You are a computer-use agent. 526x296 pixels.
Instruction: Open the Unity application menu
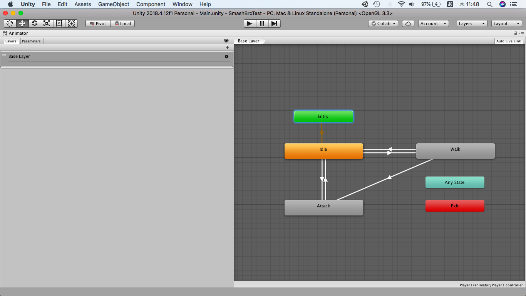click(x=28, y=4)
